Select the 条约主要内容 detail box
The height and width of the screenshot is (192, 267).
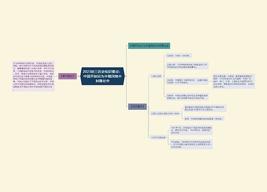click(233, 81)
